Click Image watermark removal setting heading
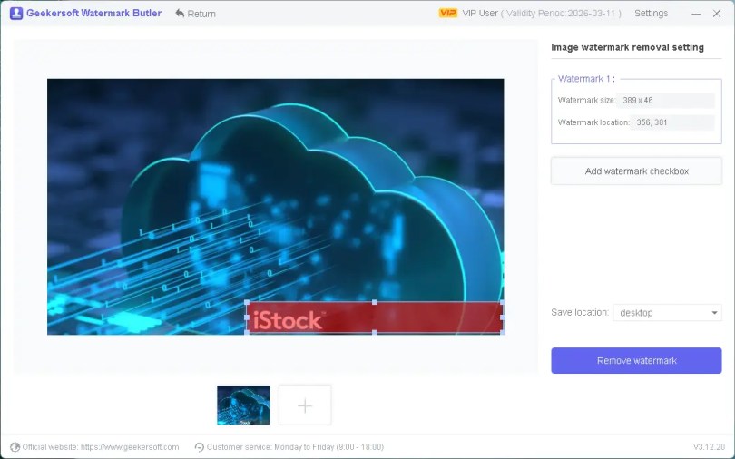Screen dimensions: 735x459 627,47
